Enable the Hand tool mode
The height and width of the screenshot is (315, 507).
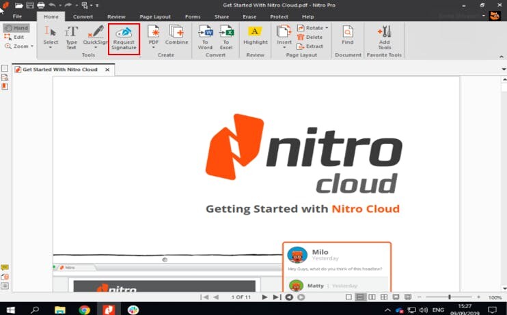(x=16, y=28)
